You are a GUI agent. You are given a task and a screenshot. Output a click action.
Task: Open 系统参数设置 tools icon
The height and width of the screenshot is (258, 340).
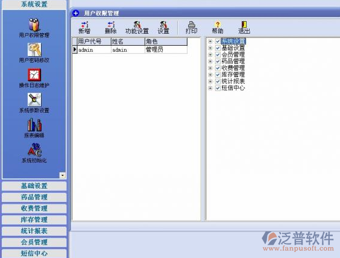pos(34,99)
